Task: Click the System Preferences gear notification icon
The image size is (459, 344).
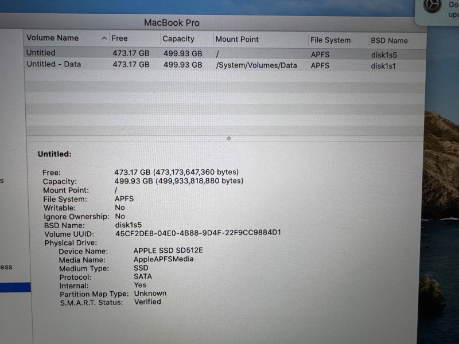Action: (x=432, y=6)
